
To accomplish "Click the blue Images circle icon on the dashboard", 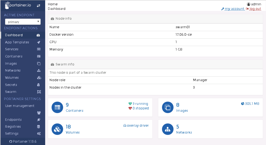I will 168,107.
